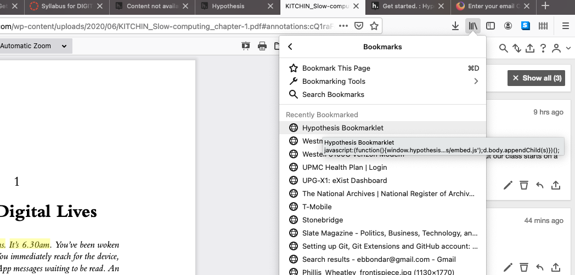Open the page actions three-dot menu

[343, 26]
